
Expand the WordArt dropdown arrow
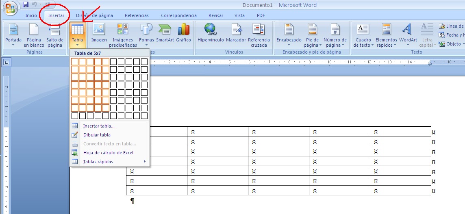(408, 45)
